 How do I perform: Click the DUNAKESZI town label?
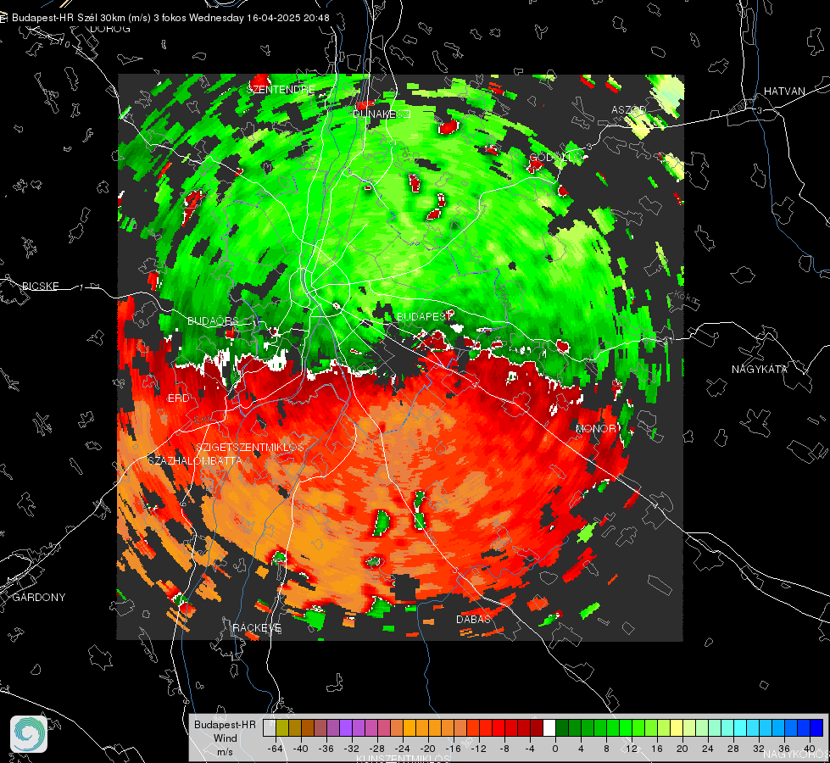click(x=382, y=114)
